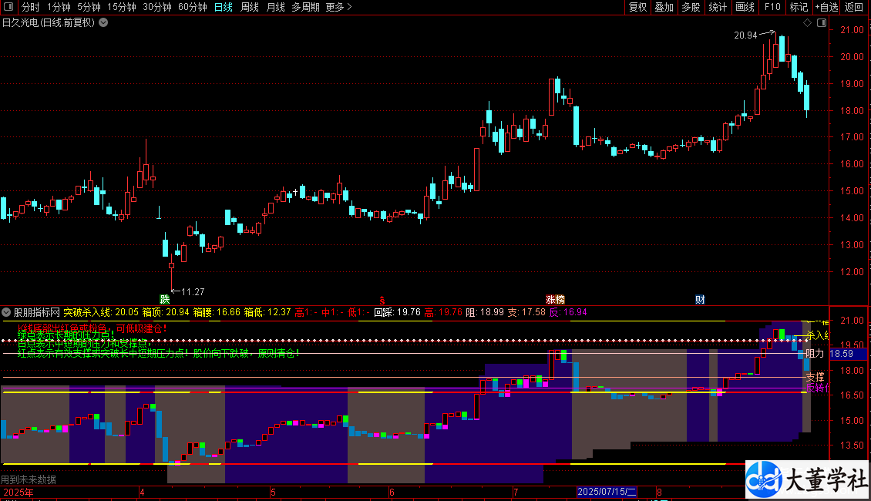Click the blue 财 event marker
Viewport: 871px width, 501px height.
[x=699, y=299]
